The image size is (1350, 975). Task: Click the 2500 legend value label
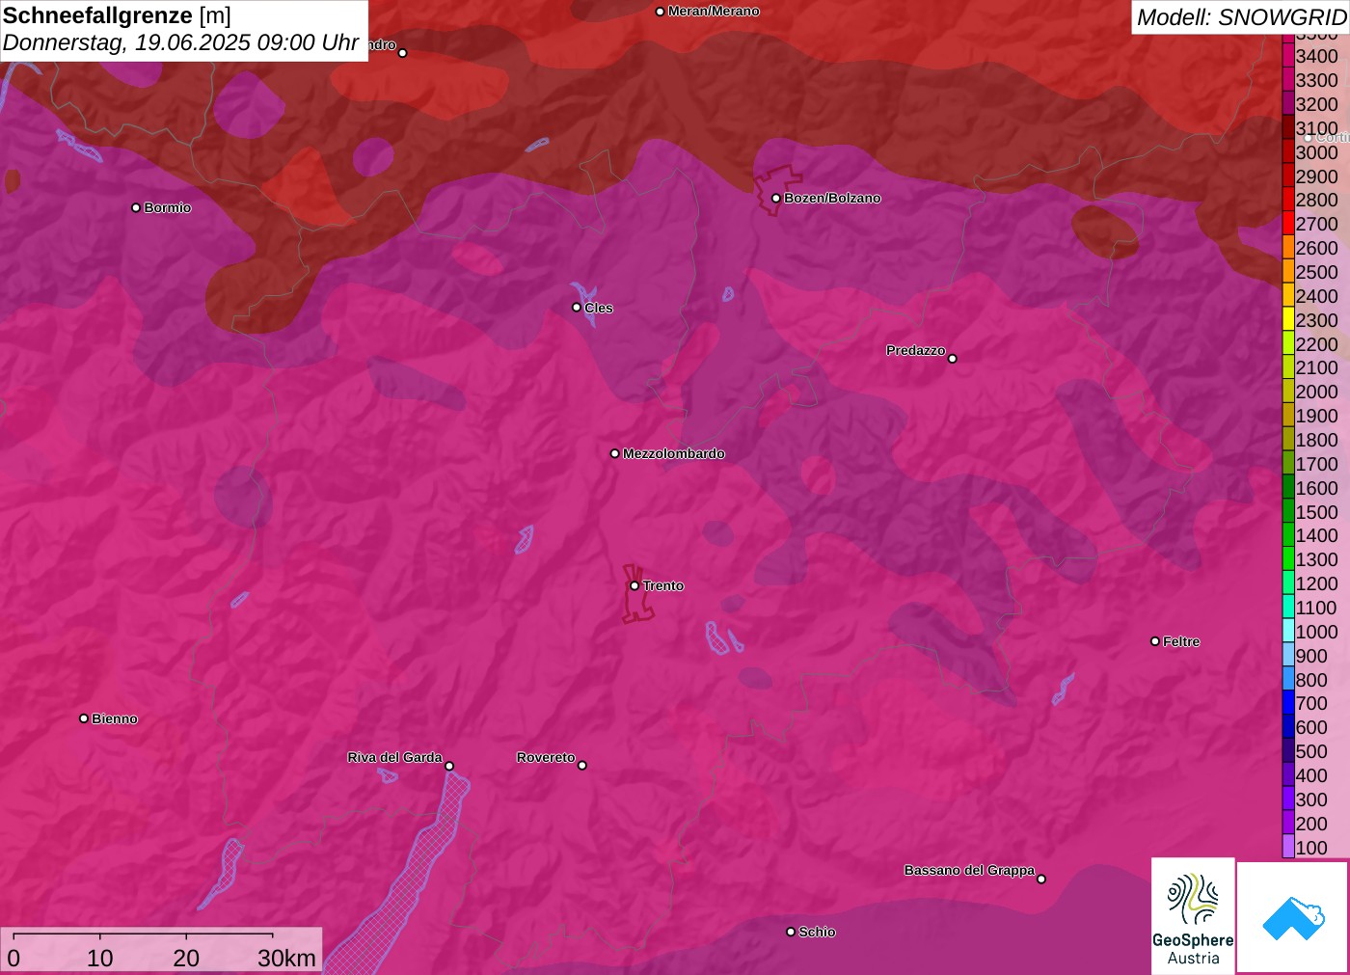[1317, 272]
